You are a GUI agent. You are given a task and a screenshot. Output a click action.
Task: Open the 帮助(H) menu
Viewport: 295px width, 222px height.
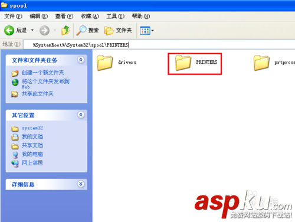[141, 16]
